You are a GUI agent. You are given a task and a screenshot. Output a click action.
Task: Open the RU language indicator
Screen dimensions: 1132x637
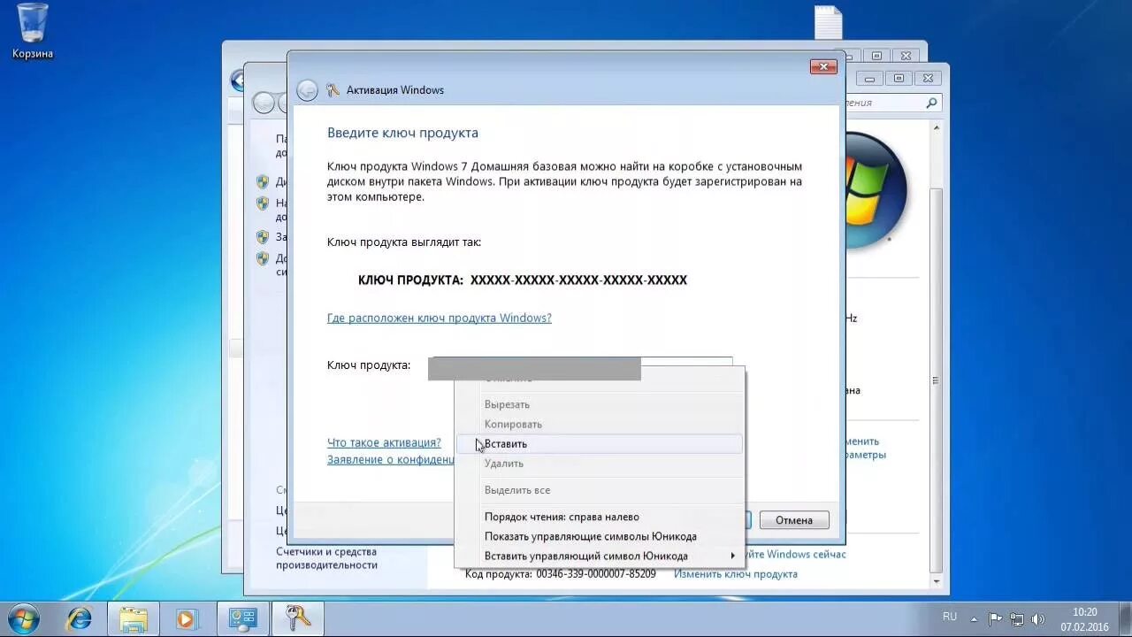click(x=950, y=616)
